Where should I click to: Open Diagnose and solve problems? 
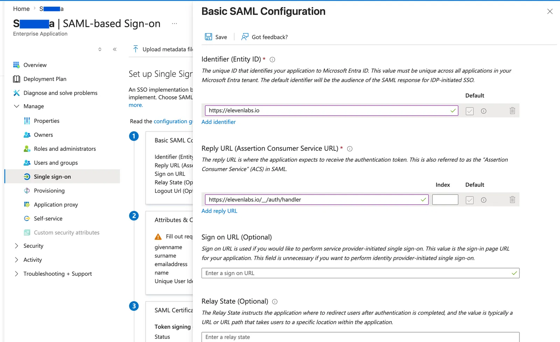(60, 93)
